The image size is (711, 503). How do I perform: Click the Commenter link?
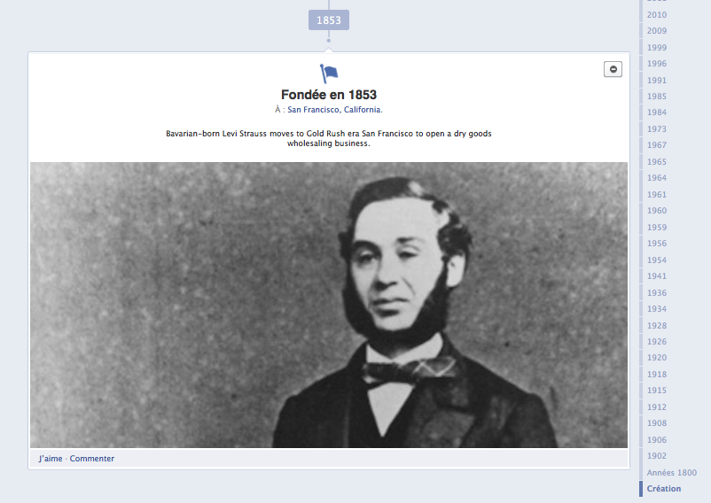tap(91, 458)
